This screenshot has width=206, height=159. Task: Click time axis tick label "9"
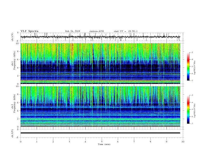pos(166,142)
